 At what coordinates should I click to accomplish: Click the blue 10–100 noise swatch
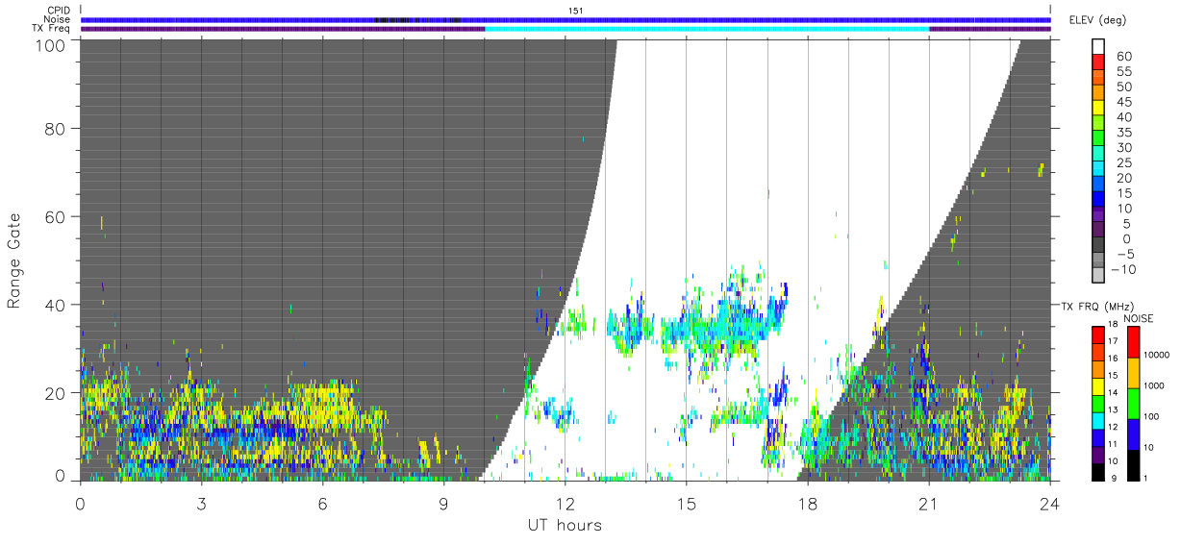click(x=1133, y=434)
